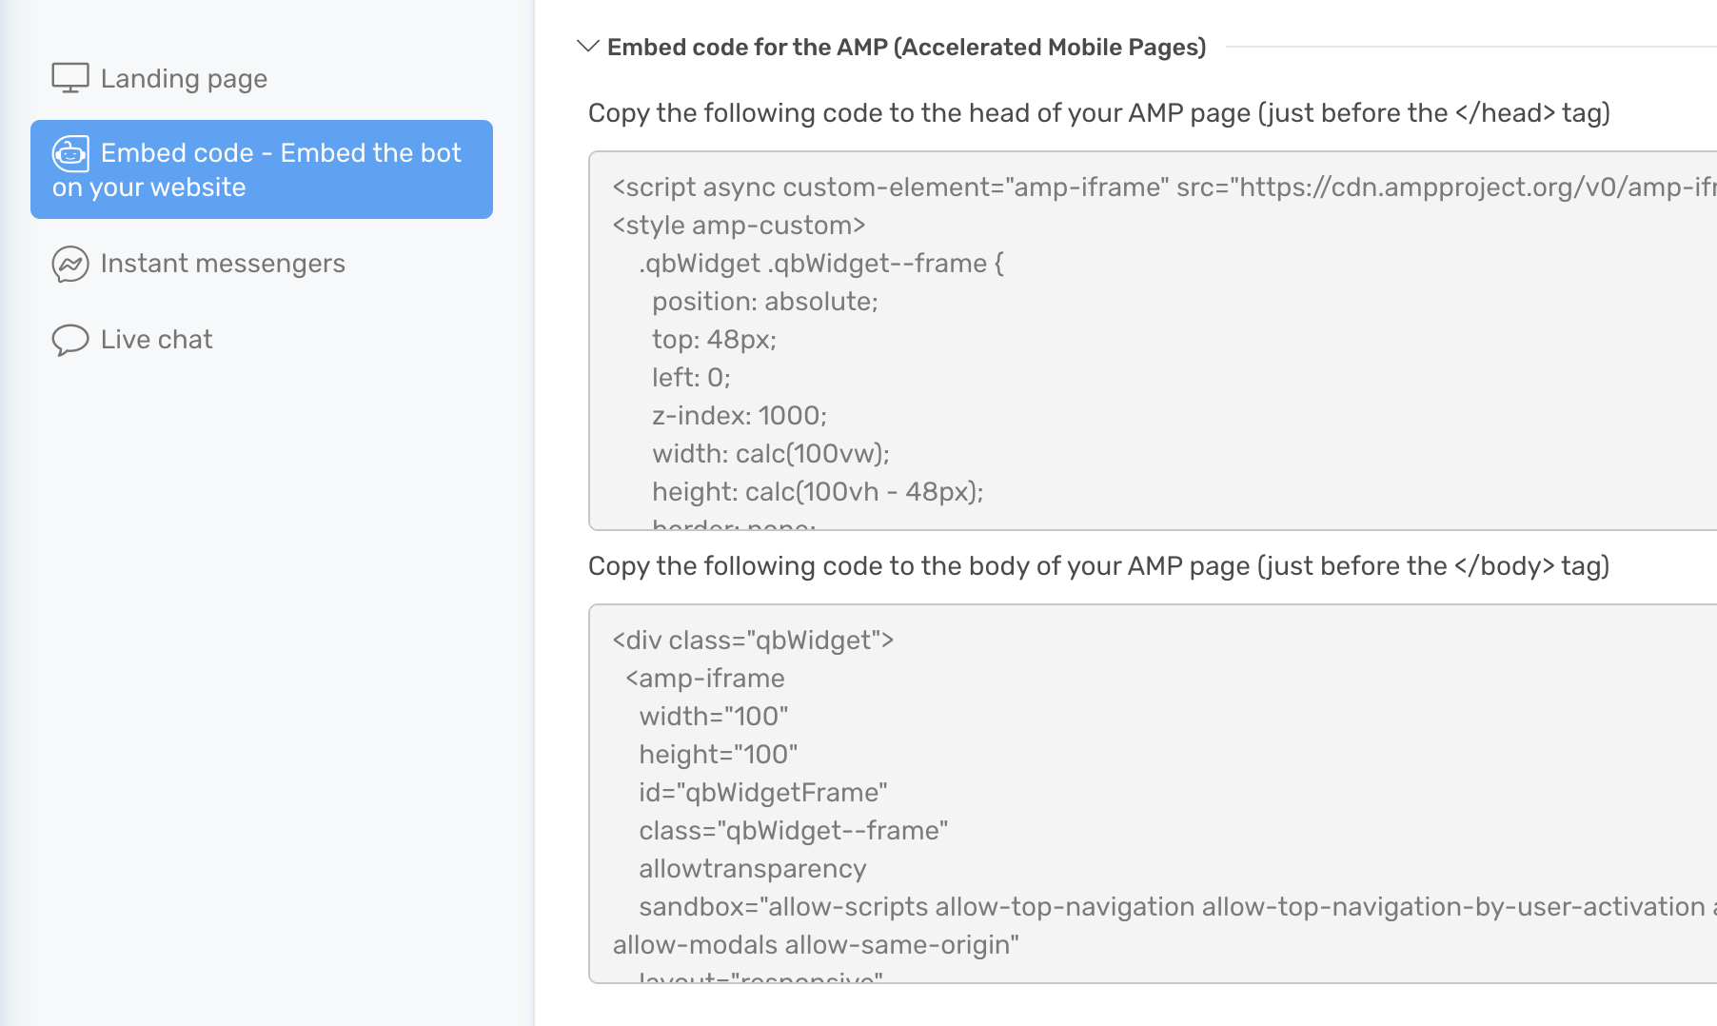Click the style amp-custom line
The height and width of the screenshot is (1026, 1717).
739,226
